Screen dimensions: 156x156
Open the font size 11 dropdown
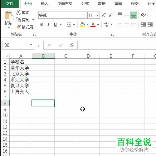[x=97, y=15]
